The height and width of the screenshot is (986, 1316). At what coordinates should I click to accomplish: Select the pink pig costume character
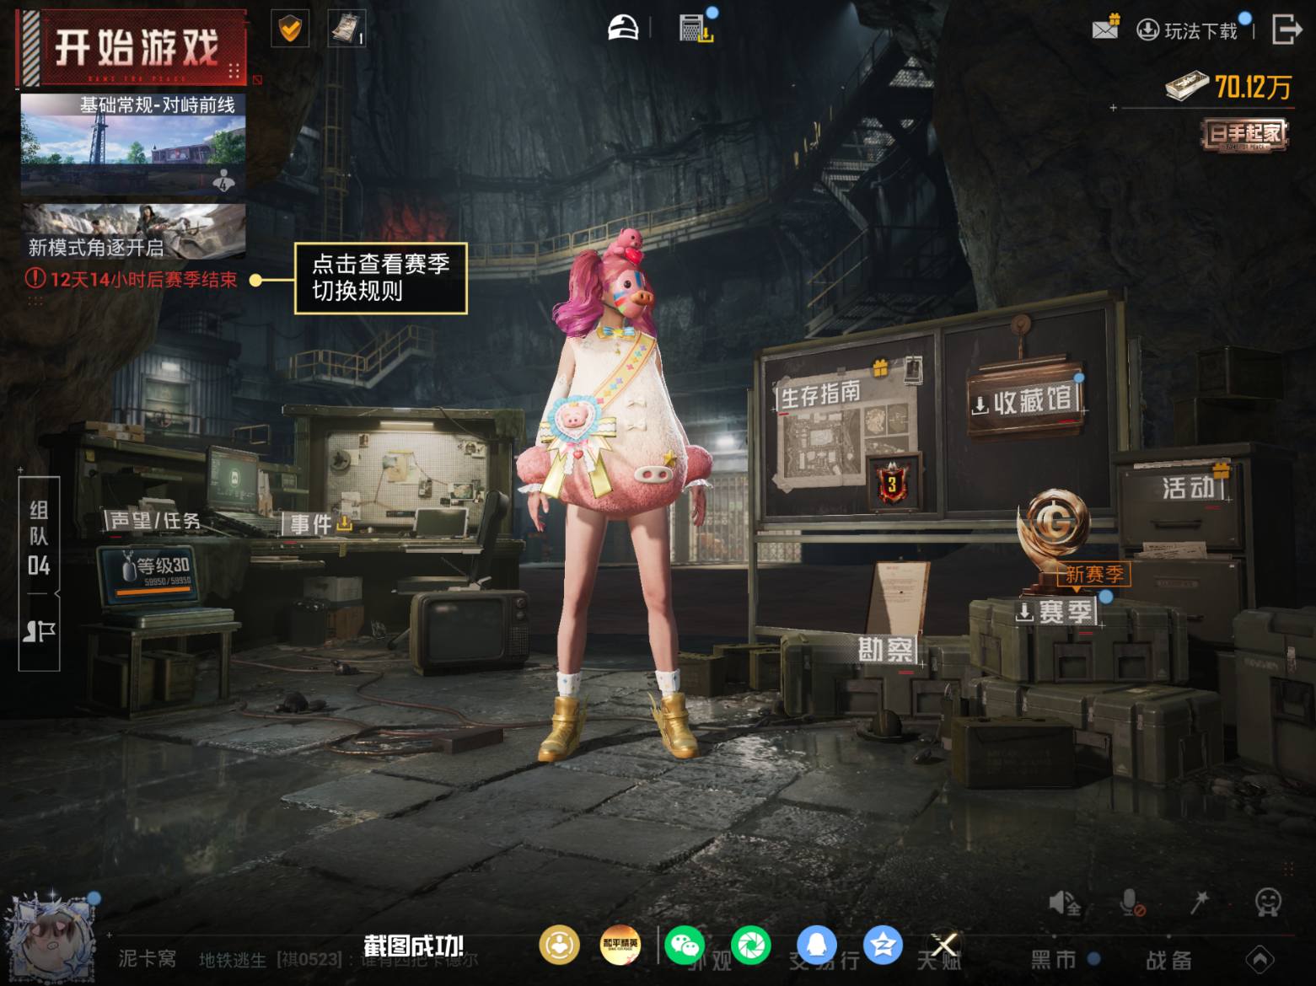tap(617, 496)
